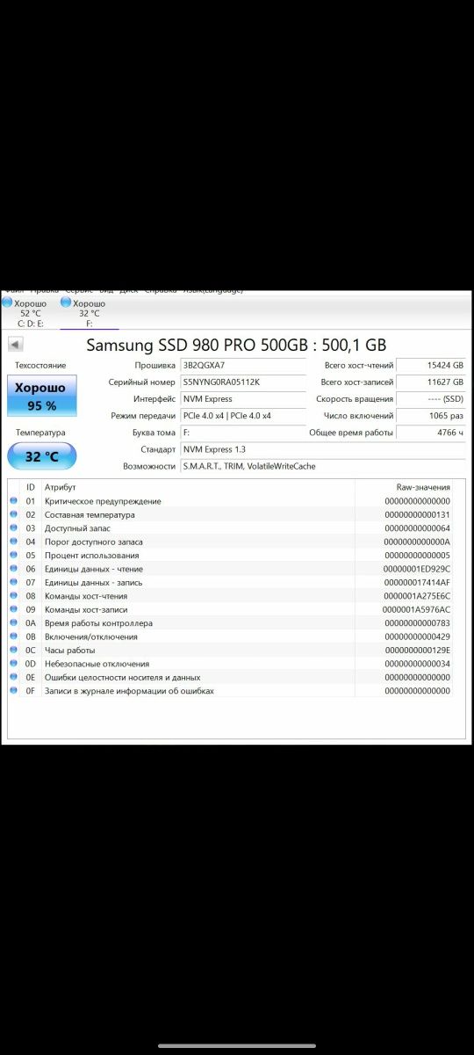Click raw value 0000000000129E

pos(417,650)
